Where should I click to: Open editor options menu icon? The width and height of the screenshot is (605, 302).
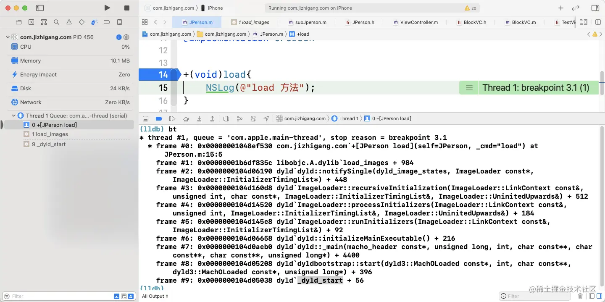[x=583, y=22]
